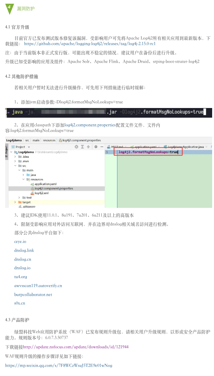Viewport: 214px width, 376px height.
Task: Hide Project panel with minus icon
Action: tap(102, 147)
